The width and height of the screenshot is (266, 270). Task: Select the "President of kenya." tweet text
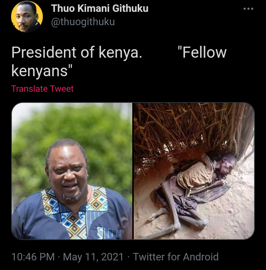(77, 53)
